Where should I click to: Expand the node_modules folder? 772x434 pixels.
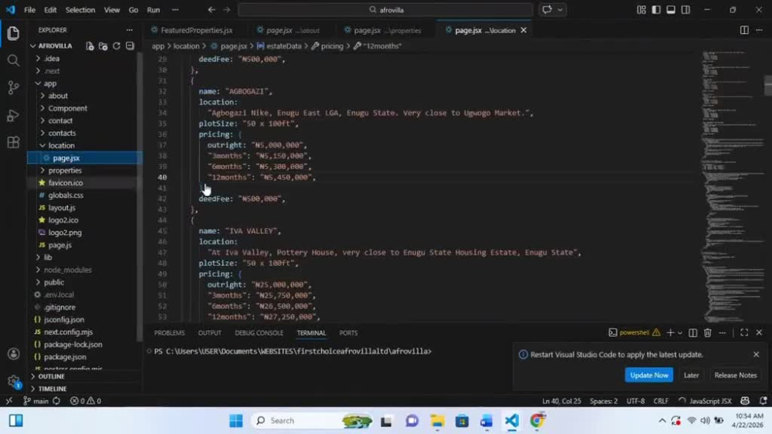[x=38, y=270]
